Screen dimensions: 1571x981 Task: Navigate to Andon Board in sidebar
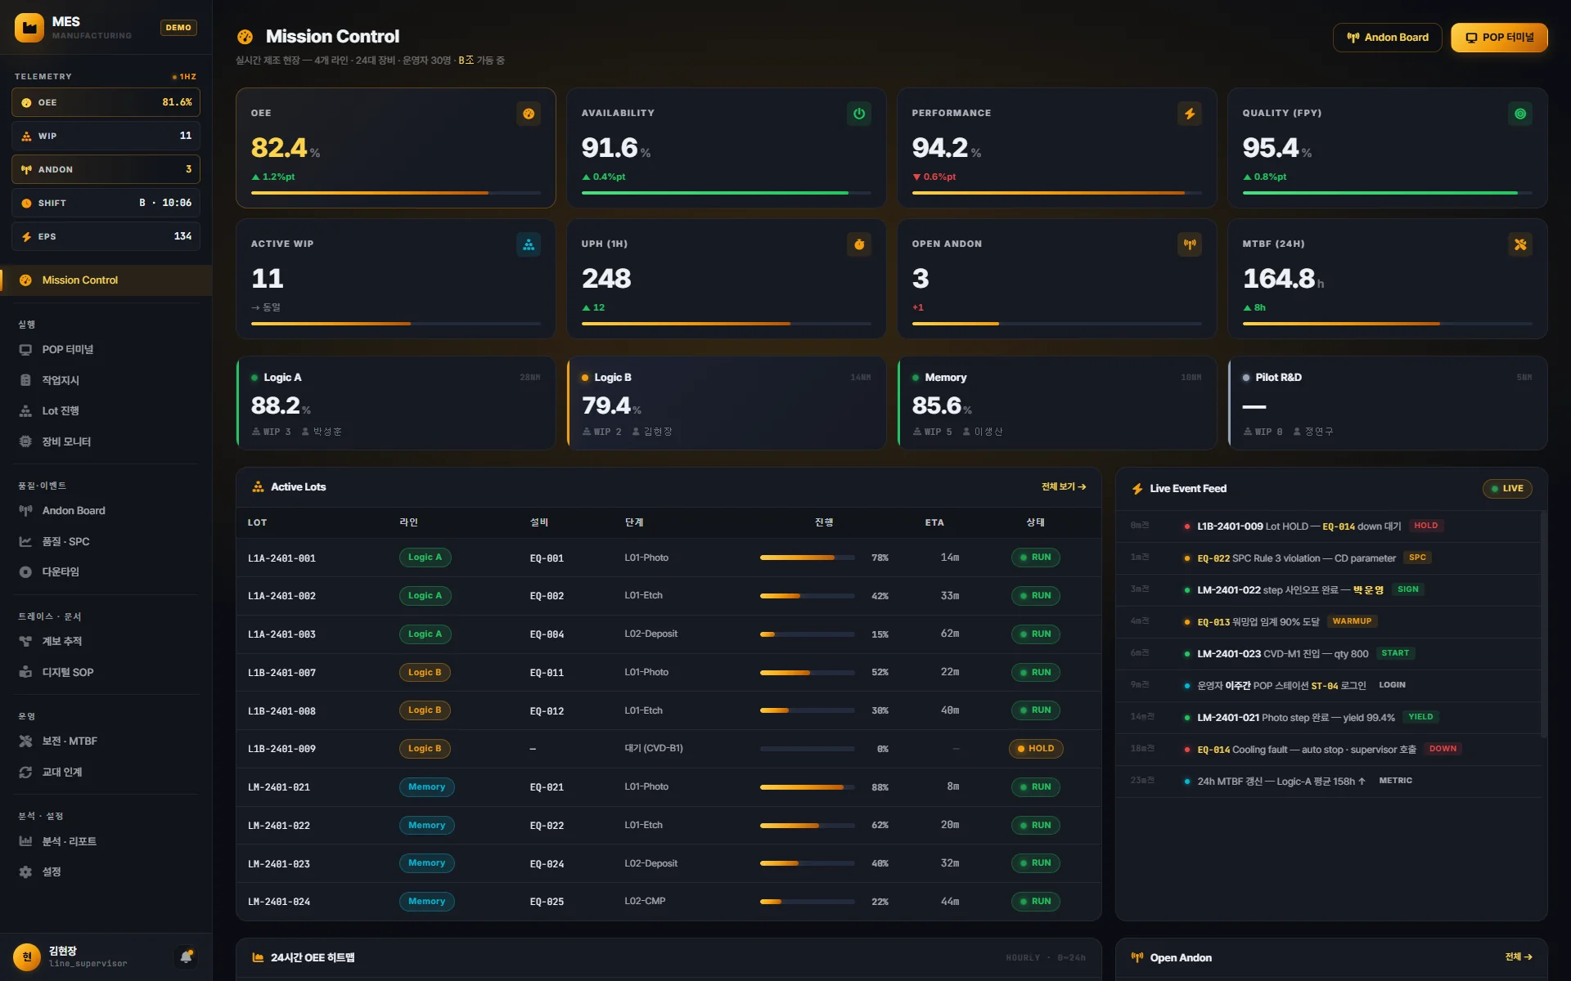tap(106, 511)
